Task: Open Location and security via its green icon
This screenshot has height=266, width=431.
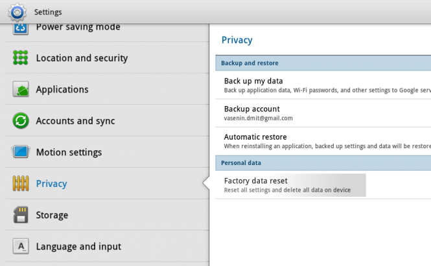Action: (x=21, y=58)
